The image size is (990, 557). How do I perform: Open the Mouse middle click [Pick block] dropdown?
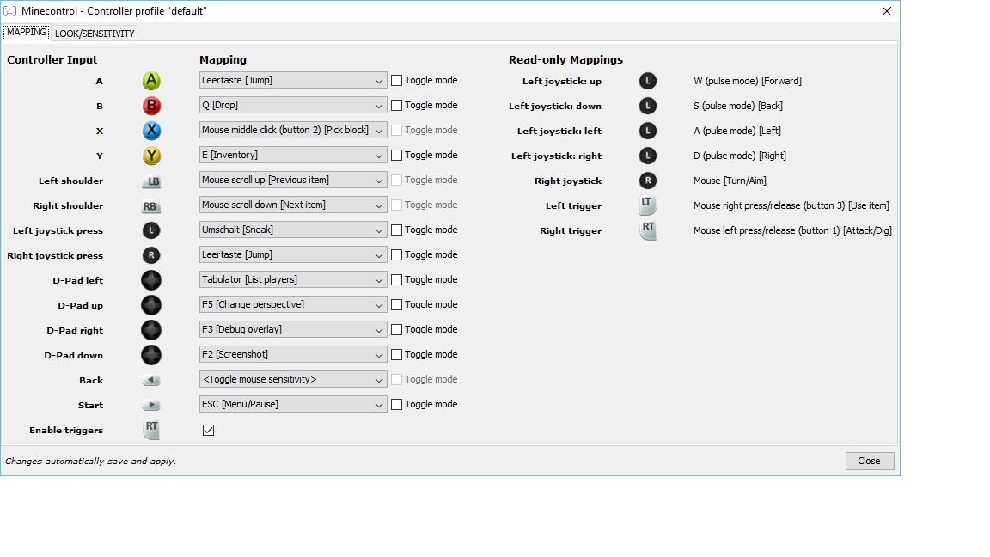click(x=293, y=130)
